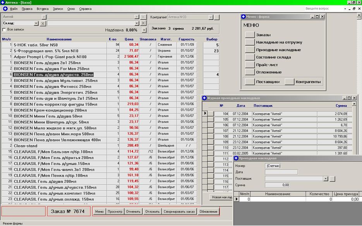Click button beside Поставщик dropdown
This screenshot has height=226, width=362.
(x=332, y=179)
